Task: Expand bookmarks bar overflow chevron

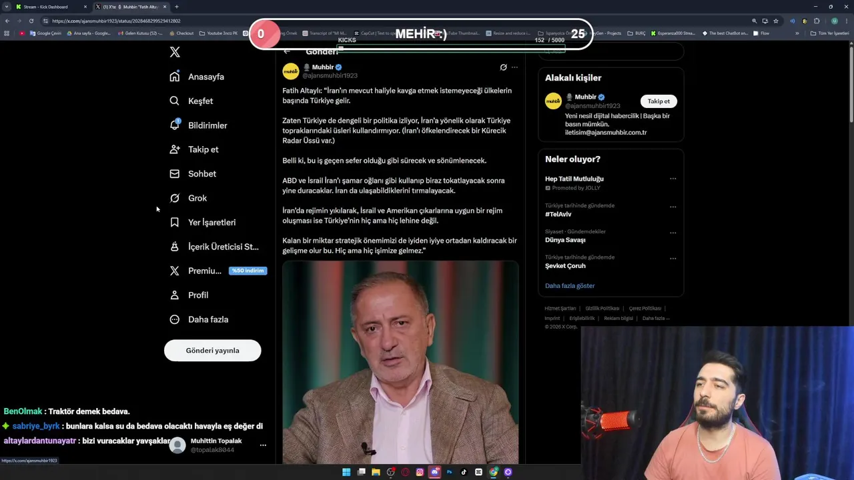Action: point(797,33)
